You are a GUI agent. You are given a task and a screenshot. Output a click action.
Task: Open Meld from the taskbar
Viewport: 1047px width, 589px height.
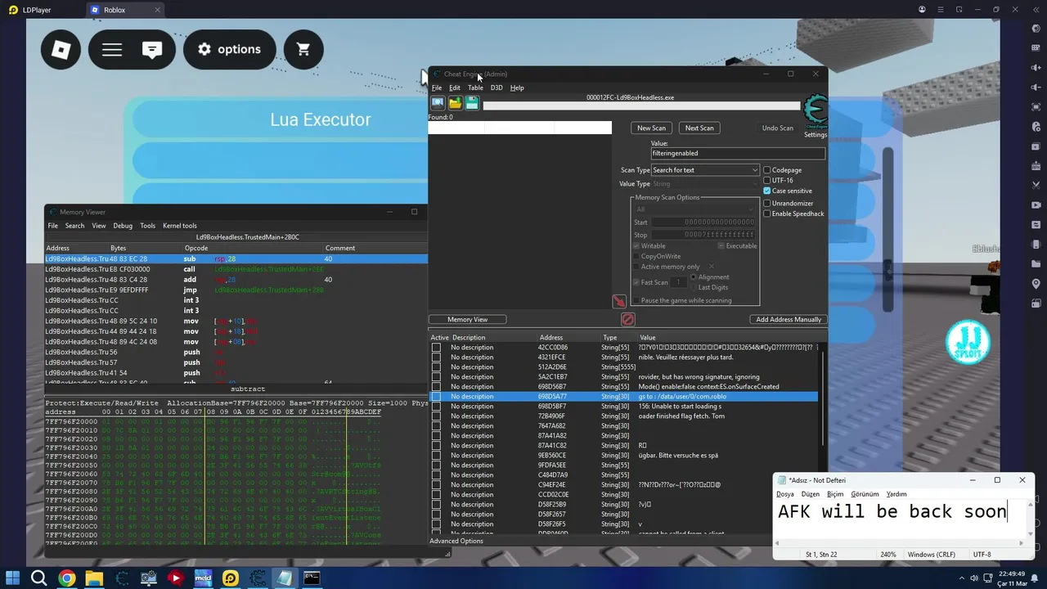(203, 578)
